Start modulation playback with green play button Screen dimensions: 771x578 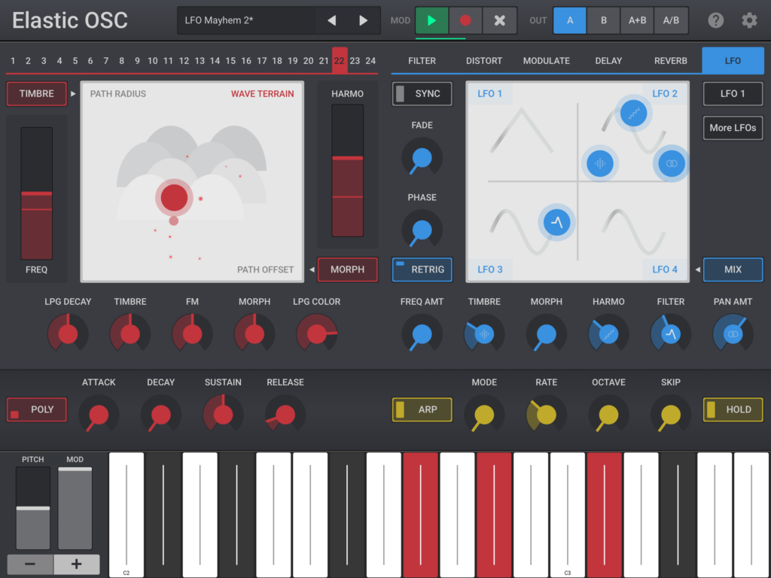431,20
